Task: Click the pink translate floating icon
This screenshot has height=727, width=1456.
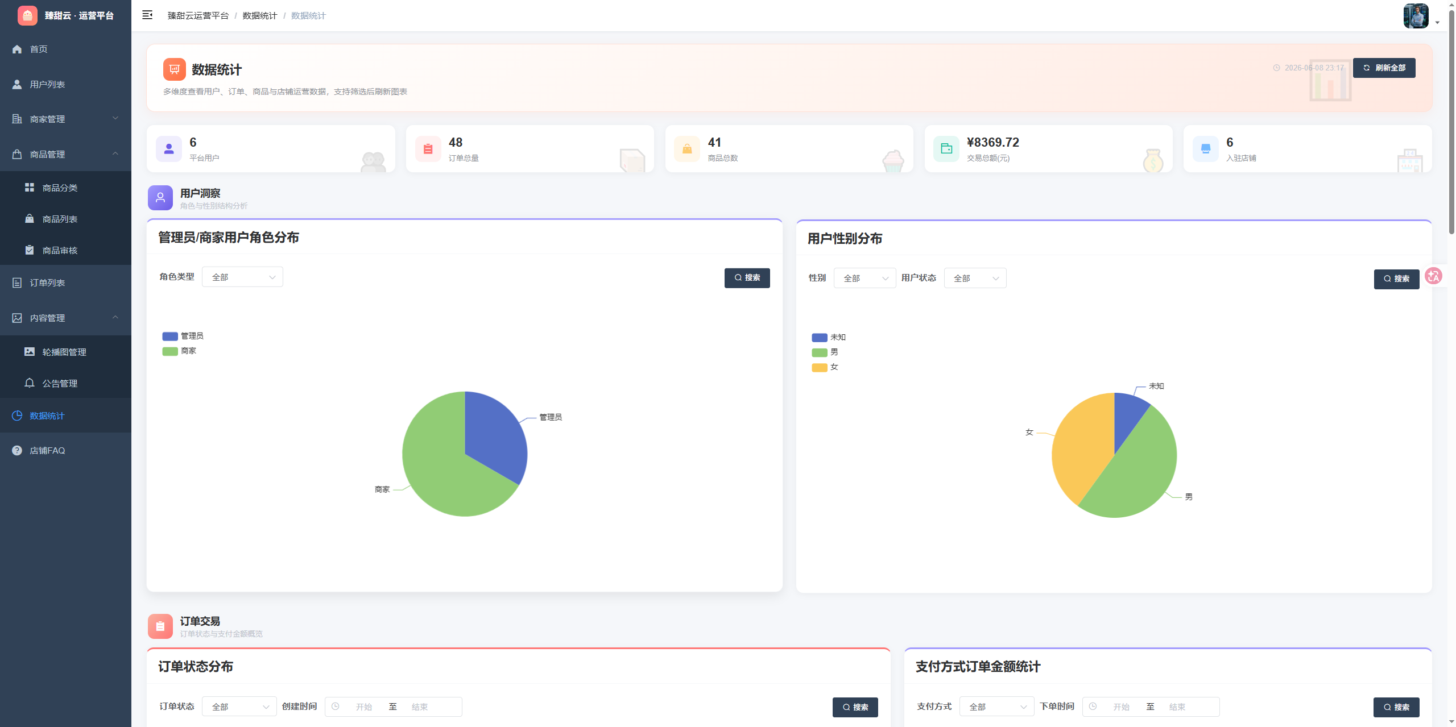Action: point(1433,276)
